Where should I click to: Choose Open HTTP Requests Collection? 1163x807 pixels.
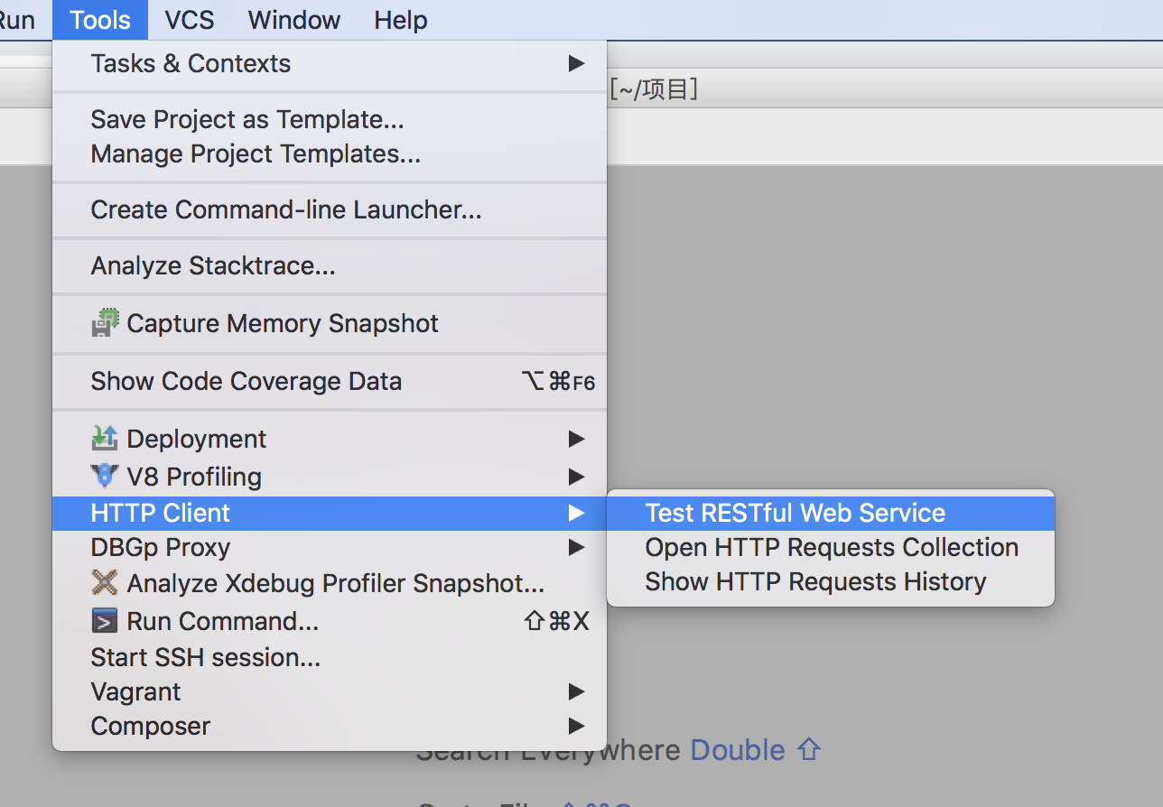pos(831,547)
